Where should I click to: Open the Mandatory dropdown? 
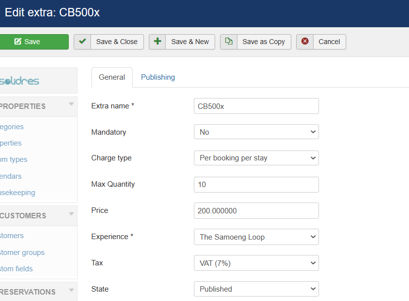pyautogui.click(x=256, y=132)
